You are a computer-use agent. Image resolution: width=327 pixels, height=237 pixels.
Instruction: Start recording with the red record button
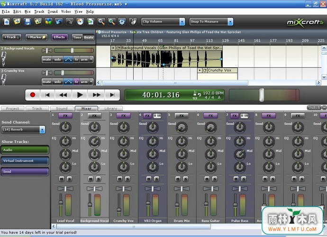point(33,95)
